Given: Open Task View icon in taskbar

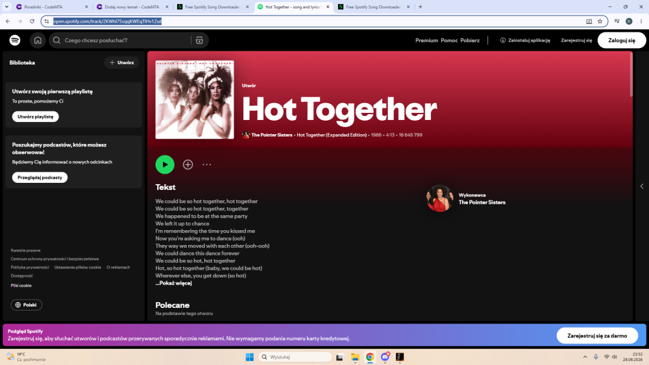Looking at the screenshot, I should pos(339,357).
